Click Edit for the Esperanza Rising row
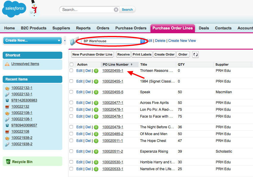 pos(79,151)
